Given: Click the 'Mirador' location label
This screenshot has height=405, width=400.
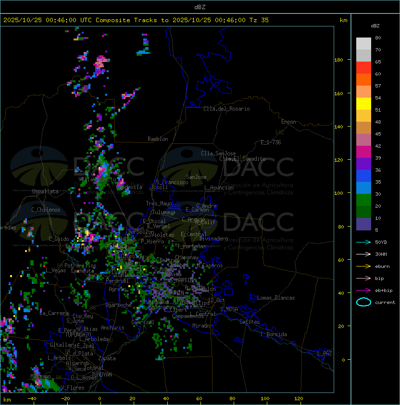Looking at the screenshot, I should (x=203, y=326).
